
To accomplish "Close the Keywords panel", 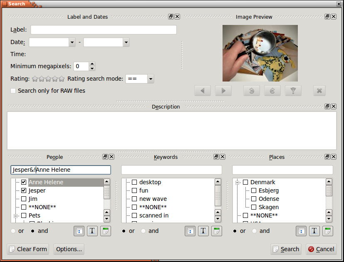I will click(x=223, y=157).
